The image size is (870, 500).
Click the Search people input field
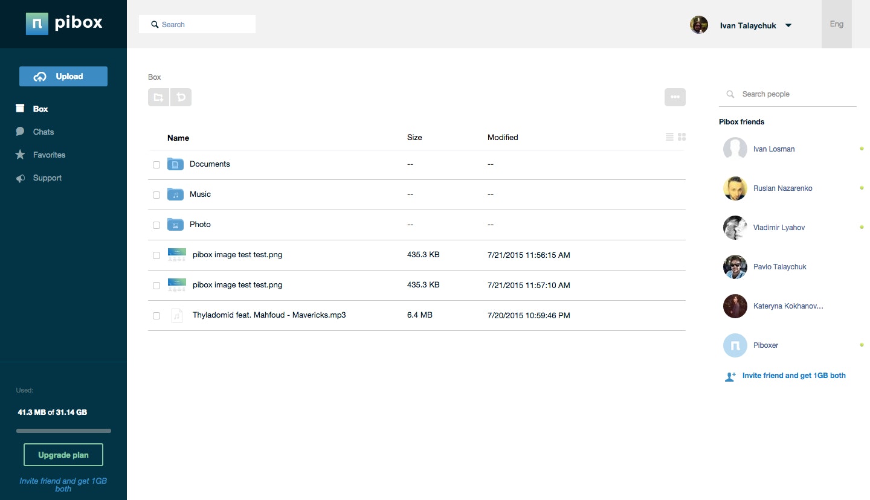coord(788,94)
